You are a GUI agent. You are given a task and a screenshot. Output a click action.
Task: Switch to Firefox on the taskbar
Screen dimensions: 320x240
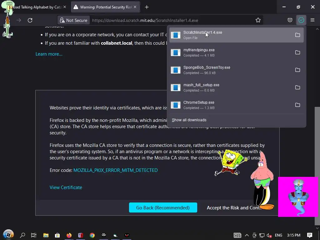pos(69,235)
